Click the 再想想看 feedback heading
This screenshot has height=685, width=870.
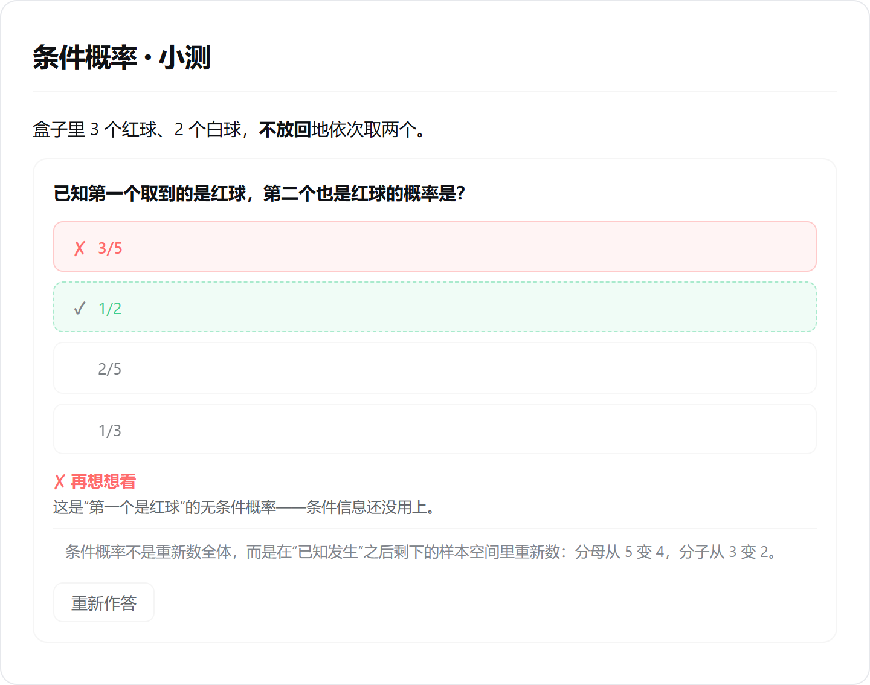point(103,481)
